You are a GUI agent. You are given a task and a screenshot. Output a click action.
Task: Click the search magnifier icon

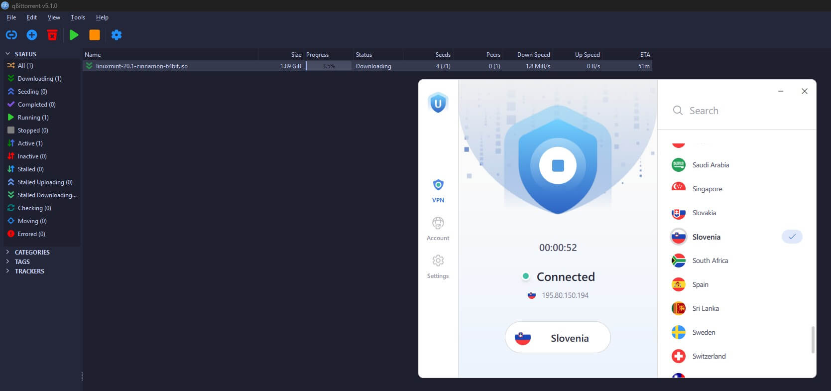pyautogui.click(x=678, y=111)
